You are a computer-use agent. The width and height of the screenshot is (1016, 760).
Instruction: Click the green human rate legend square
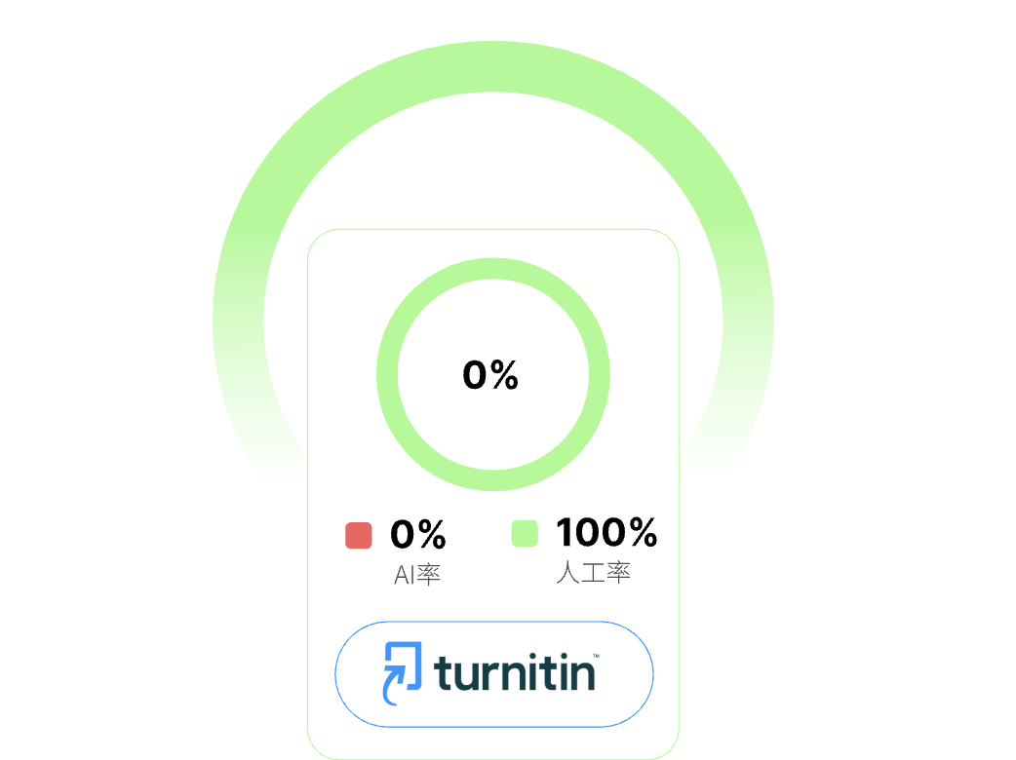tap(525, 534)
